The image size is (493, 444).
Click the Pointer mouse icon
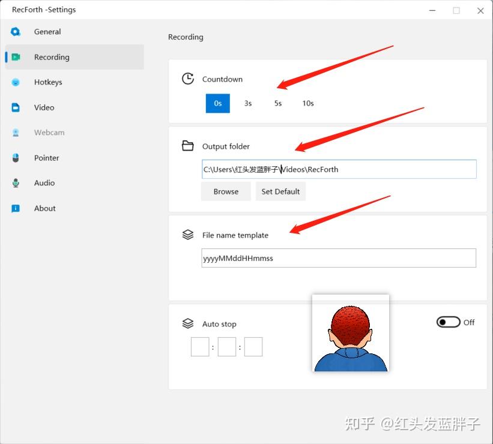(16, 158)
